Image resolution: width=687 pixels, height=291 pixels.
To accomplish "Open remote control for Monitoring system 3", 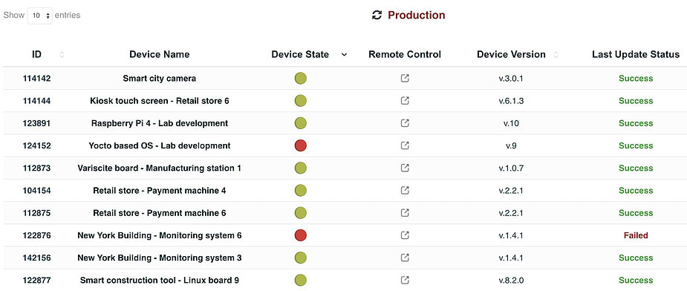I will 405,258.
